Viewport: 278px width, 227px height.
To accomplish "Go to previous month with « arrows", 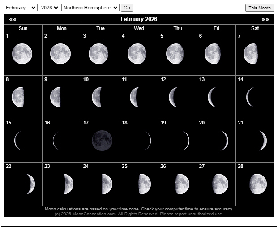I will tap(13, 19).
